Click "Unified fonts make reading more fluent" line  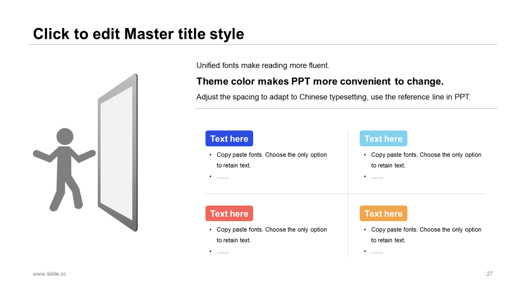pos(263,65)
